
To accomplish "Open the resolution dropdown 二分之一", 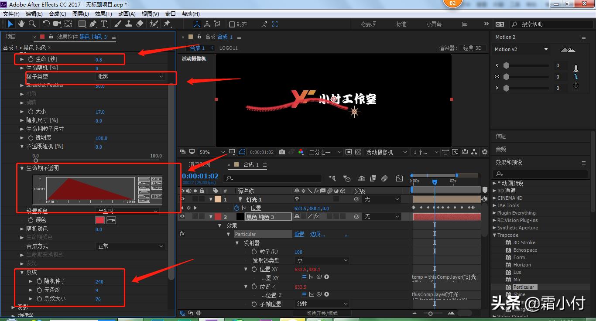I will point(325,152).
